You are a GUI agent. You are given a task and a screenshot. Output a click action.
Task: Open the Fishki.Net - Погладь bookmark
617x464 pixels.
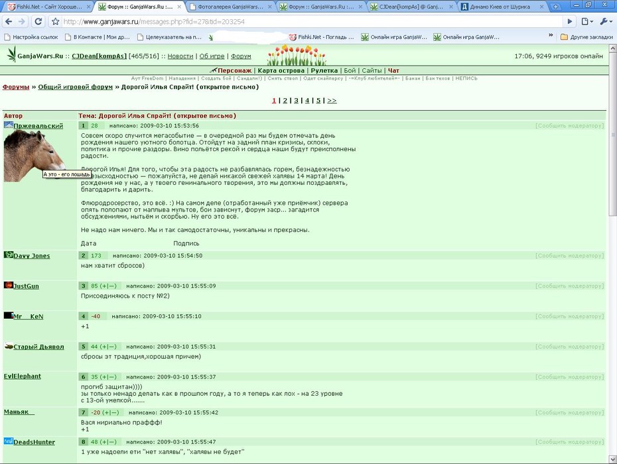[321, 37]
